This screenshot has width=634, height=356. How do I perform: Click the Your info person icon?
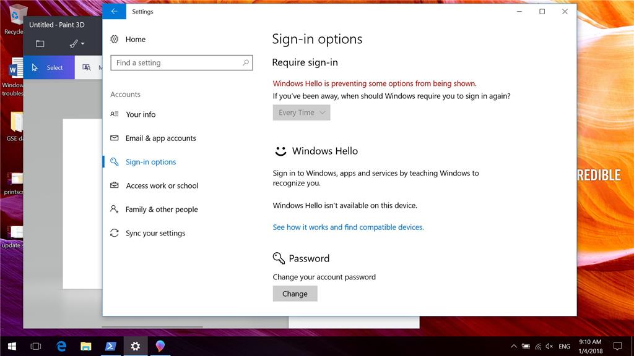115,114
